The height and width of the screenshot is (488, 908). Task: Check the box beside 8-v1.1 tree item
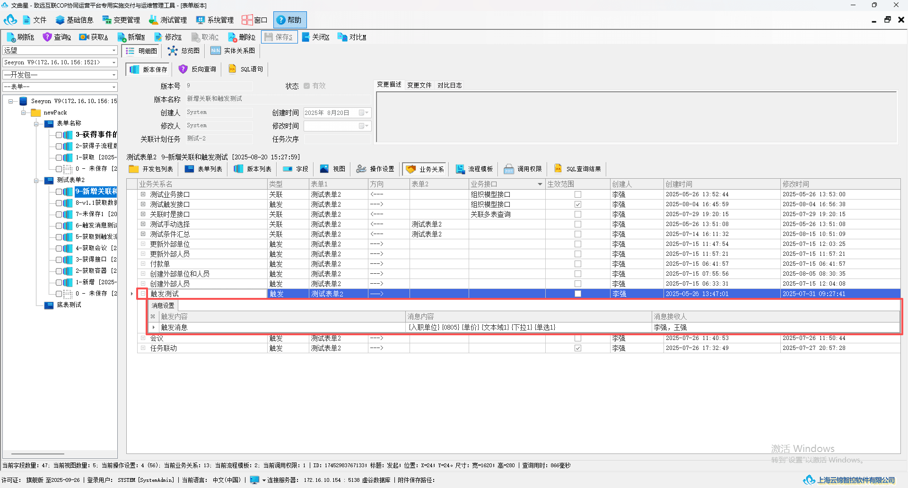(59, 203)
